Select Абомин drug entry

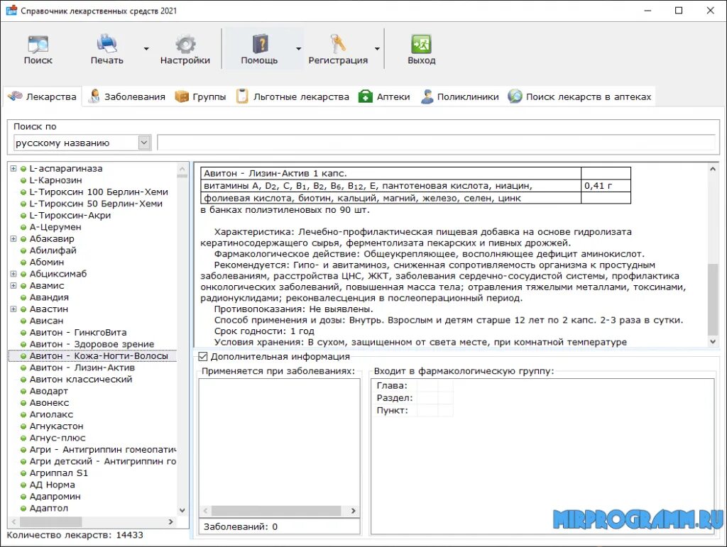pos(47,263)
